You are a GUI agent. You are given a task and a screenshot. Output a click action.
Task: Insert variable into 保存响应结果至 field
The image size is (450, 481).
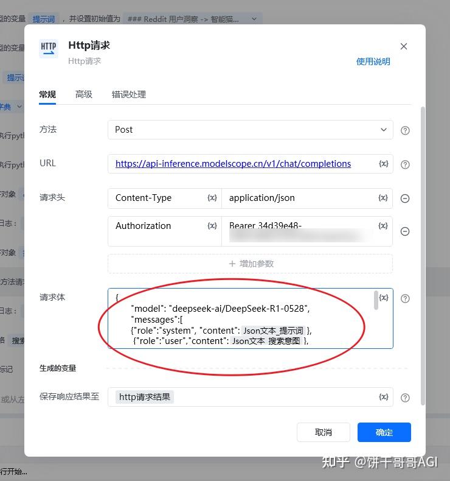384,397
